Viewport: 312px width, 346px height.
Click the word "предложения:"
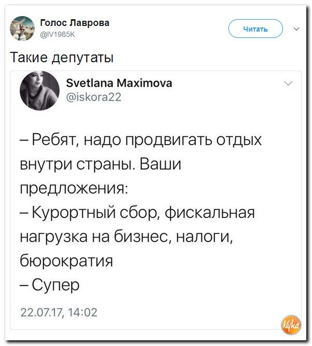point(75,188)
